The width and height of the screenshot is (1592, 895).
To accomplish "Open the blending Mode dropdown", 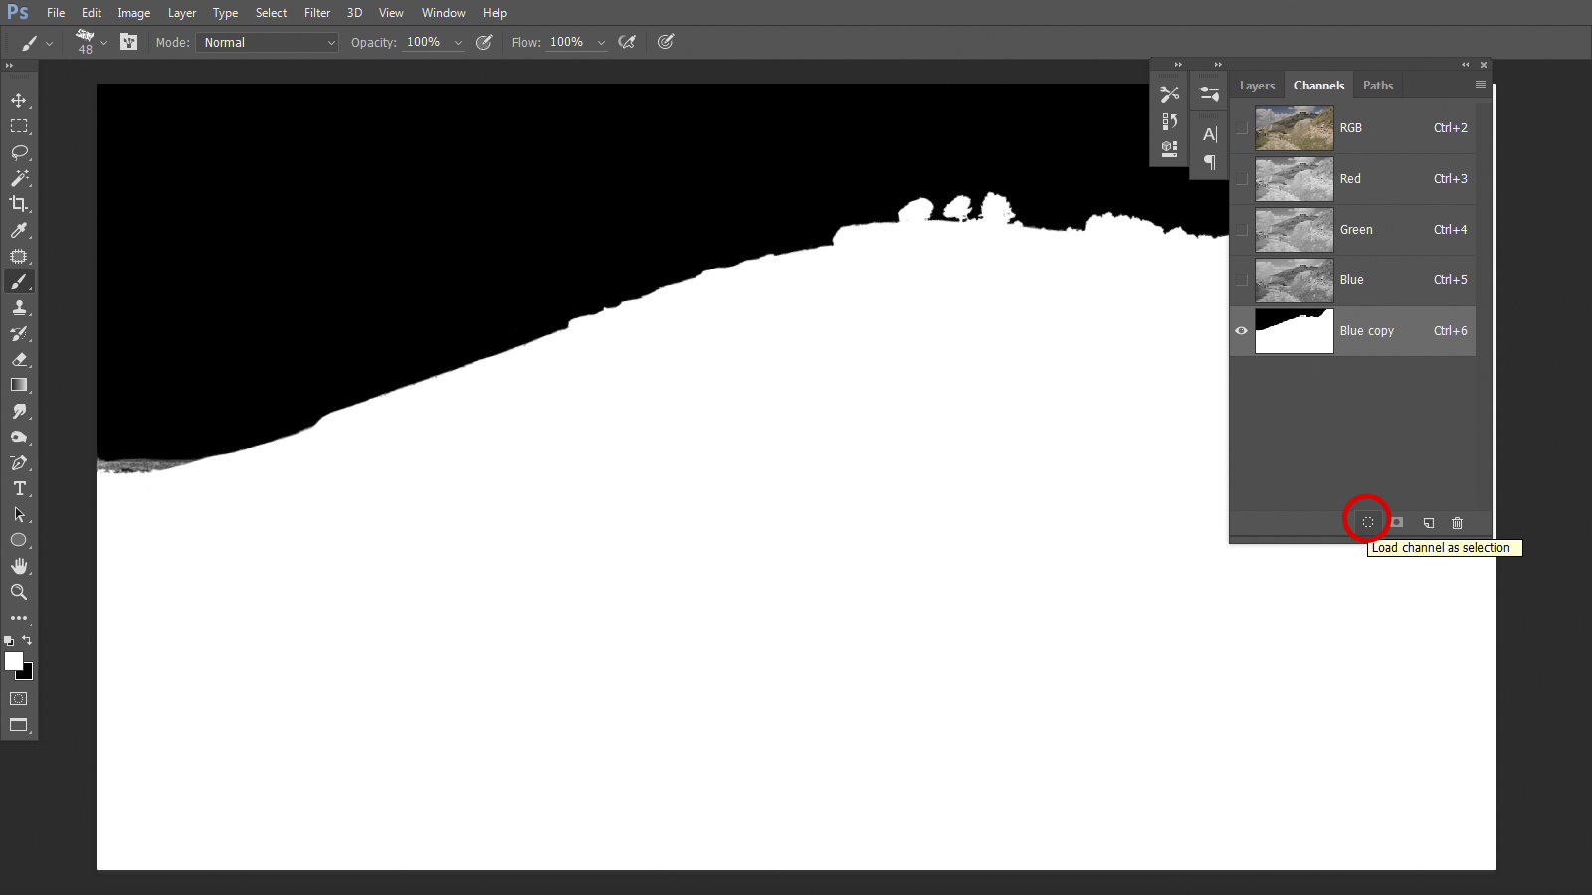I will click(x=268, y=43).
